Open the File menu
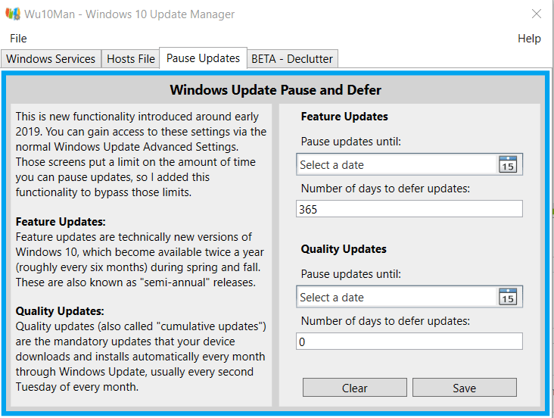 [18, 38]
